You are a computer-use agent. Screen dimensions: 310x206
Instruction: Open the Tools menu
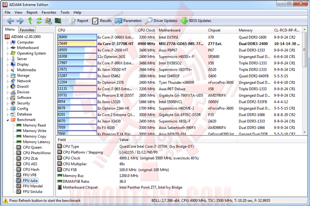65,12
